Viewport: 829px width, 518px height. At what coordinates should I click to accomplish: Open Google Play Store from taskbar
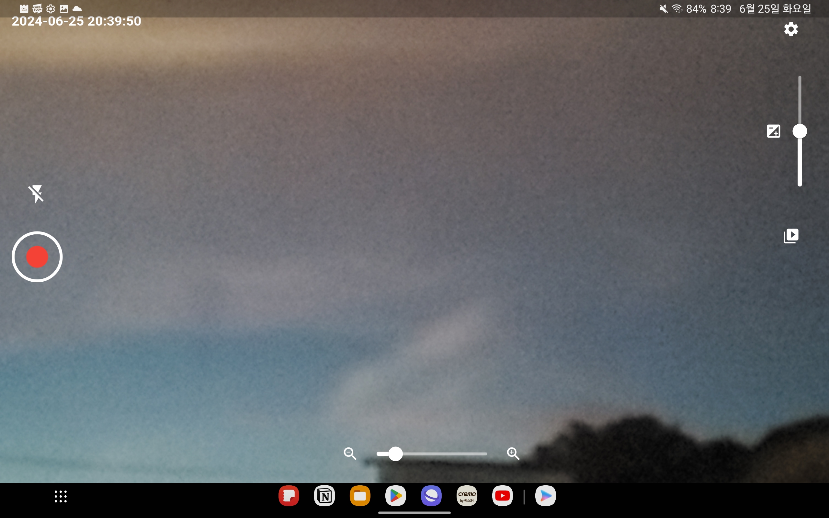point(395,496)
